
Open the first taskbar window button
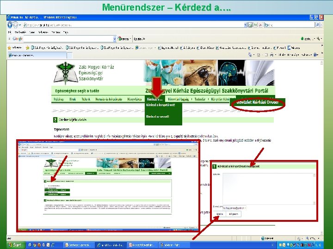pos(79,245)
